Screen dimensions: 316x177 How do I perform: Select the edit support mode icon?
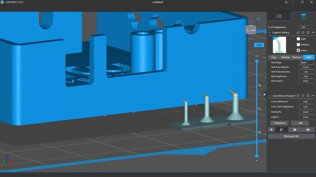(x=308, y=130)
